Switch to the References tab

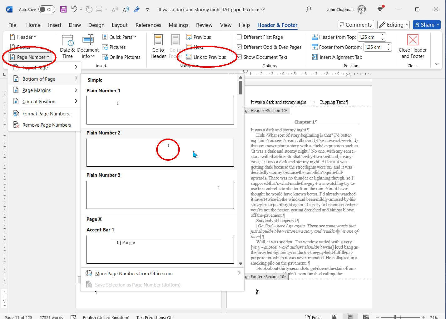148,25
